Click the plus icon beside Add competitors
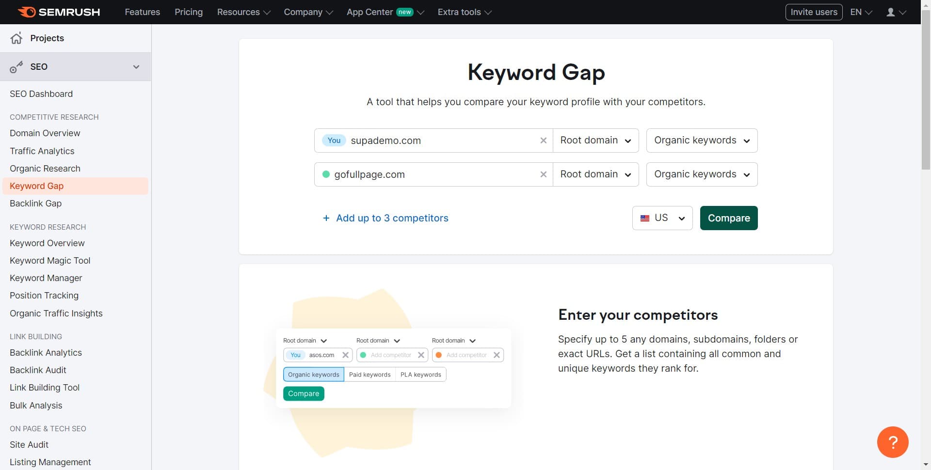Viewport: 931px width, 470px height. (x=326, y=218)
